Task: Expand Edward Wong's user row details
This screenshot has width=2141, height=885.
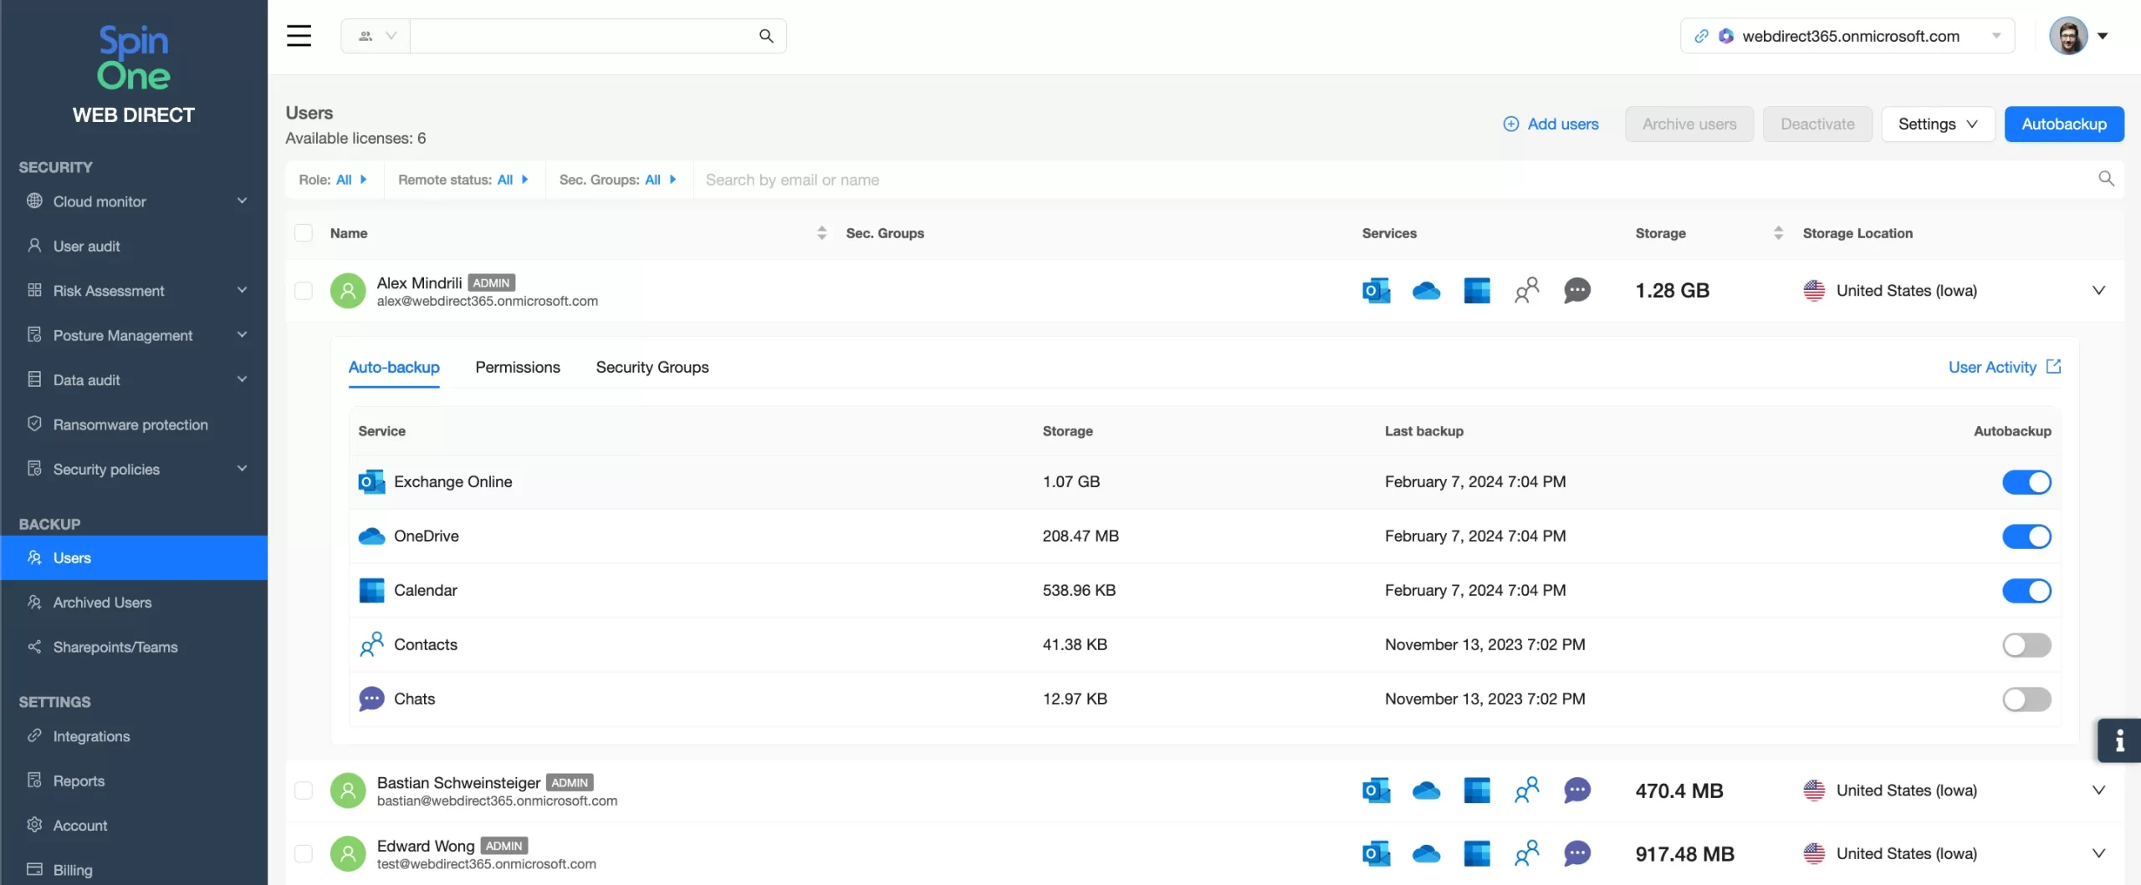Action: [2098, 854]
